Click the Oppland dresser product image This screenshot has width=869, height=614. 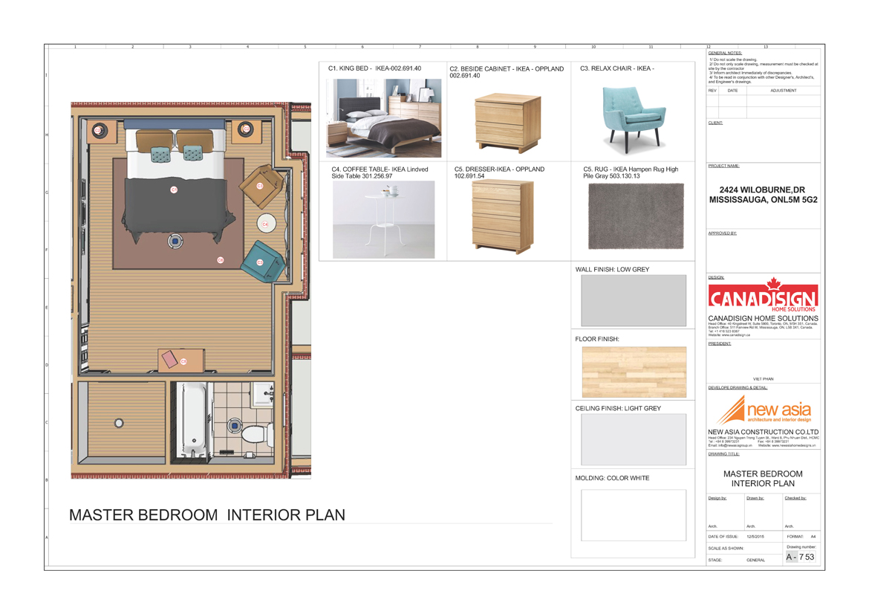click(503, 217)
